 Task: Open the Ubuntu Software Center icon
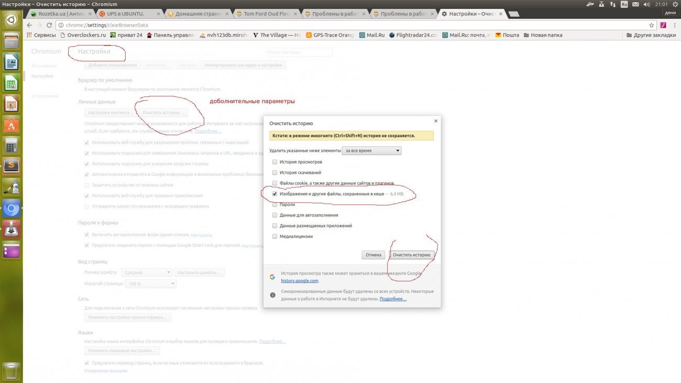[x=12, y=125]
